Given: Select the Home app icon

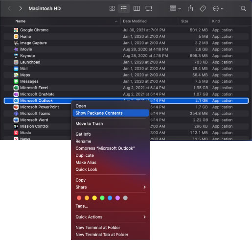Looking at the screenshot, I should point(16,36).
